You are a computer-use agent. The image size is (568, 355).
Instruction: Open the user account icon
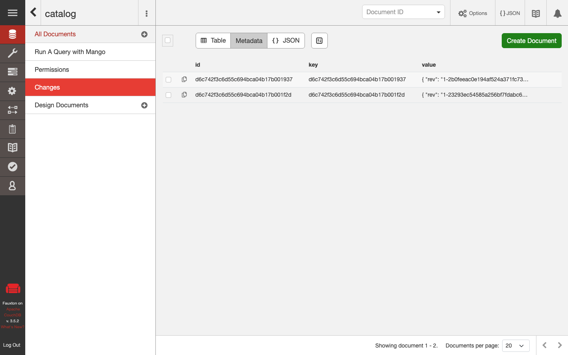pos(13,185)
